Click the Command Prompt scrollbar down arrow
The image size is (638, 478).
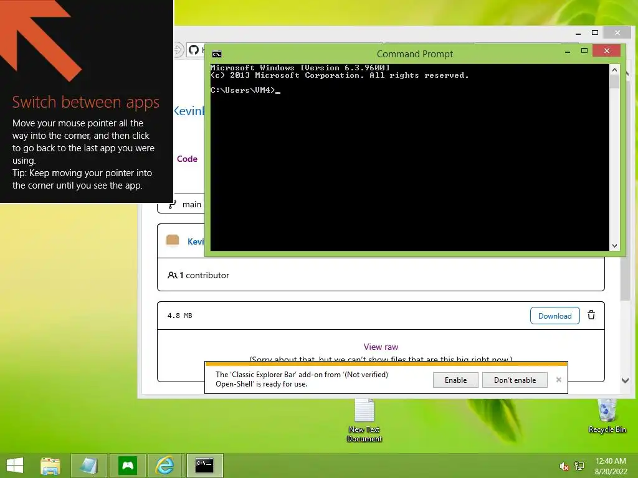(x=614, y=246)
